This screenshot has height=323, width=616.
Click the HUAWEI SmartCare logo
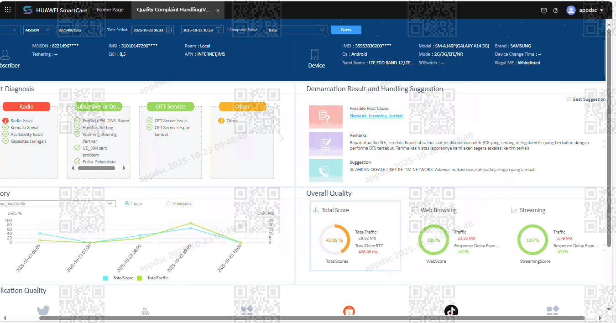pos(28,10)
